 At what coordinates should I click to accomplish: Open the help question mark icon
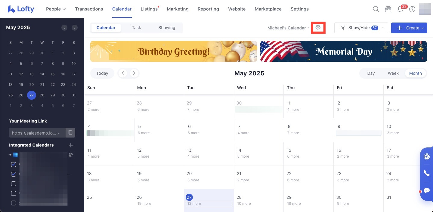[412, 9]
